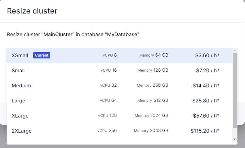Screen dimensions: 245x148
Task: Click the $115.20 / h price
Action: point(205,131)
